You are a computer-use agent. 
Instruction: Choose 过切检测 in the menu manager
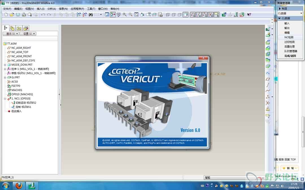click(x=290, y=42)
